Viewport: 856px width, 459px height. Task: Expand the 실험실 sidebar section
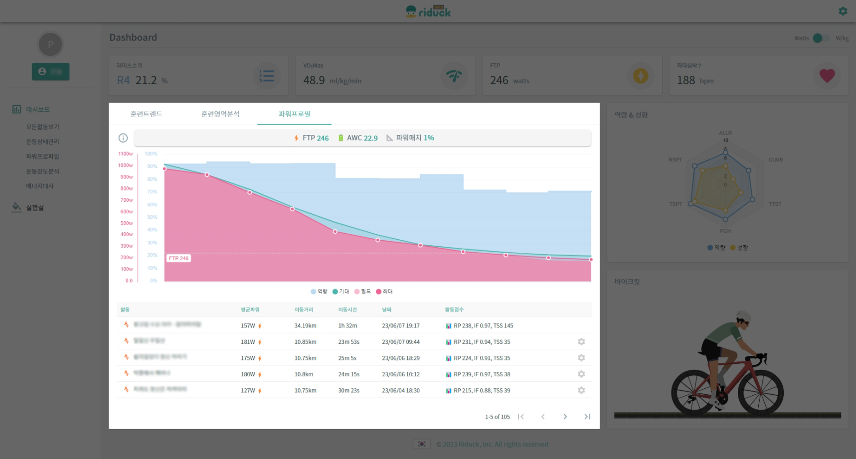tap(35, 208)
